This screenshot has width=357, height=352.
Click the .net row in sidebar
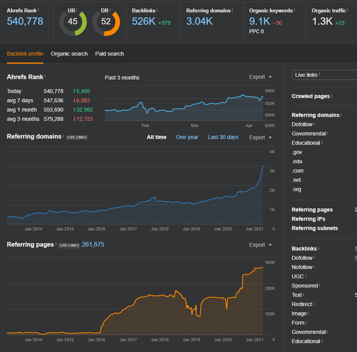click(296, 180)
